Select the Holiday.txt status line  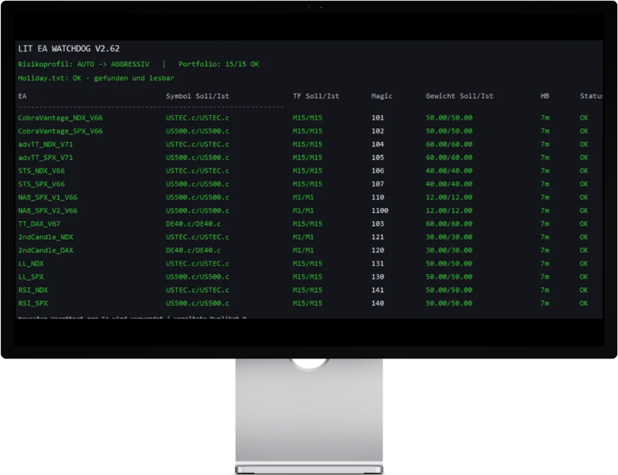click(96, 78)
